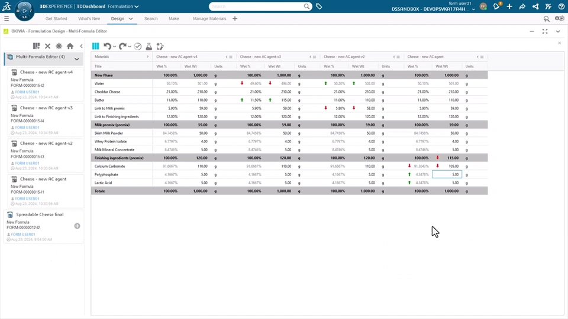The height and width of the screenshot is (319, 568).
Task: Open the Get Started tab
Action: 56,19
